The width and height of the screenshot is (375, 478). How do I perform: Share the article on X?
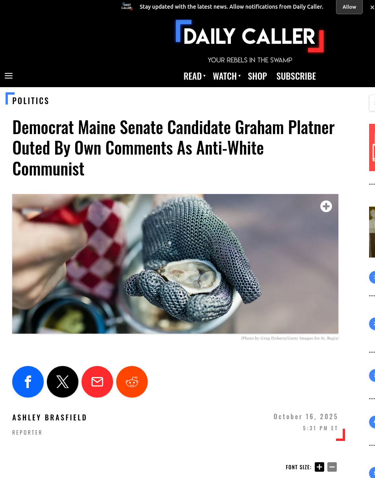coord(63,382)
